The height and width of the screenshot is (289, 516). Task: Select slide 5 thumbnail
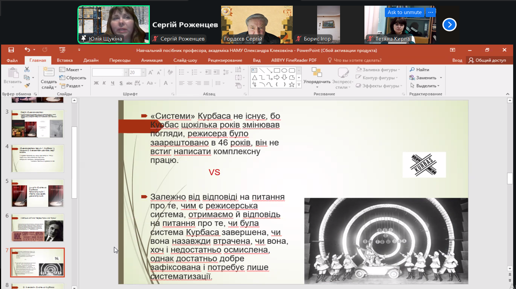[37, 193]
